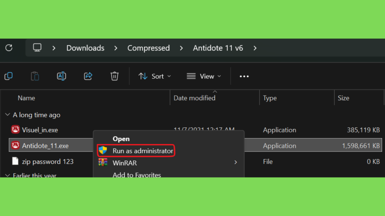Click the Copy icon in toolbar
Image resolution: width=385 pixels, height=216 pixels.
point(8,76)
